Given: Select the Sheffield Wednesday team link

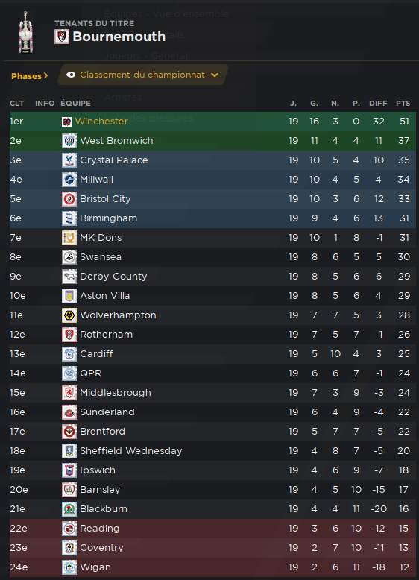Looking at the screenshot, I should pos(131,451).
